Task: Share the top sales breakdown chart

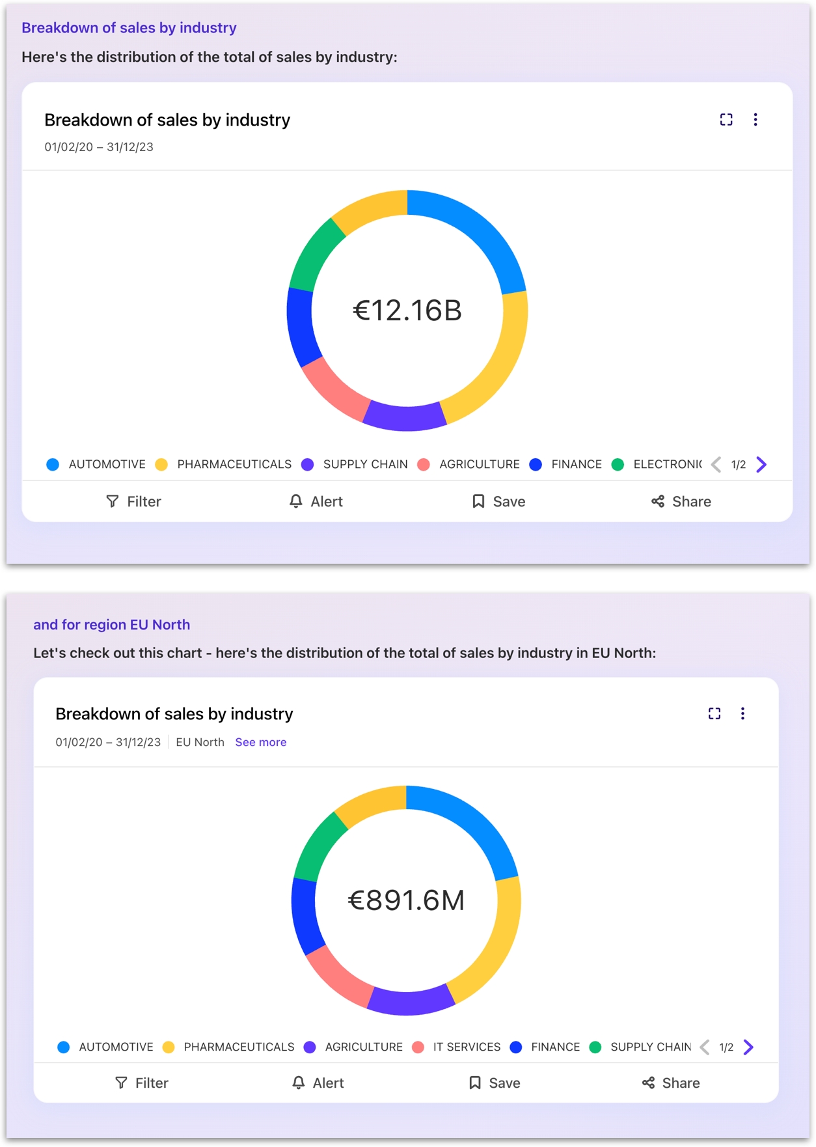Action: [x=681, y=501]
